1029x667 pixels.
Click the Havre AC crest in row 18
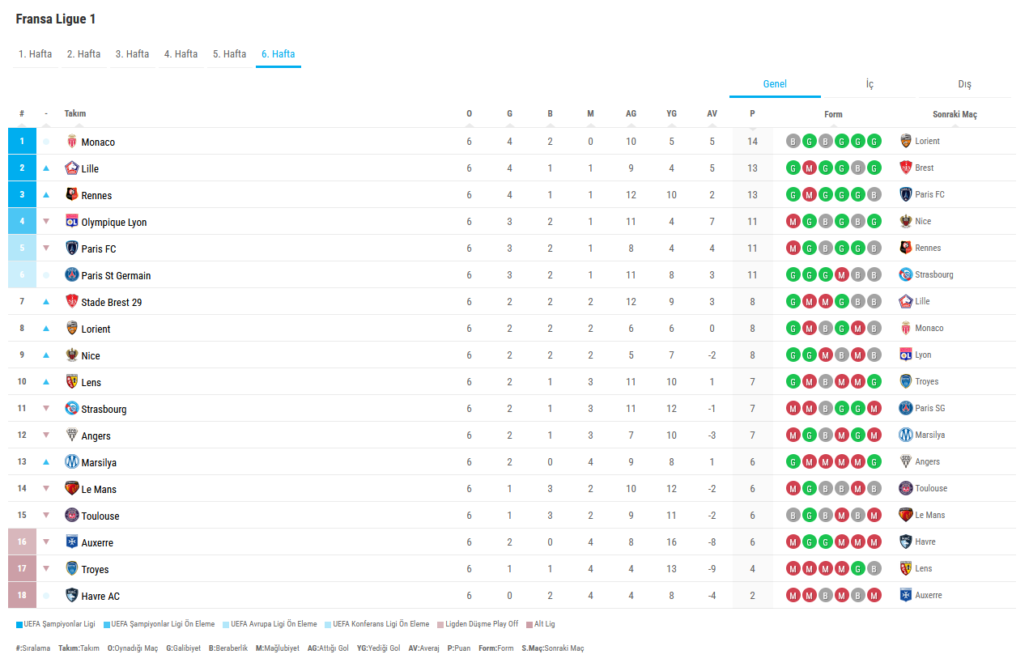tap(72, 596)
